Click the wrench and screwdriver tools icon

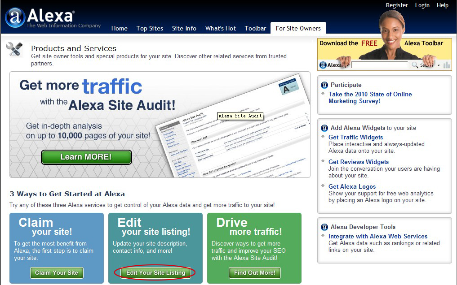(14, 49)
